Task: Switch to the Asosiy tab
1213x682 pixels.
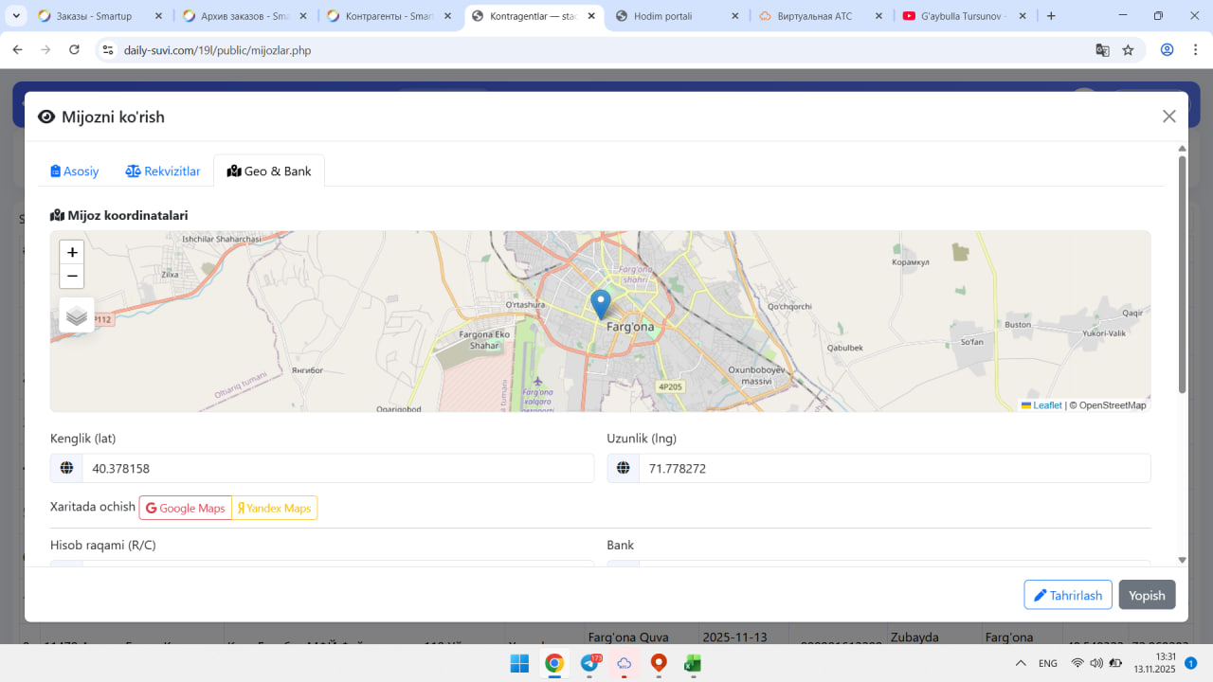Action: pos(75,171)
